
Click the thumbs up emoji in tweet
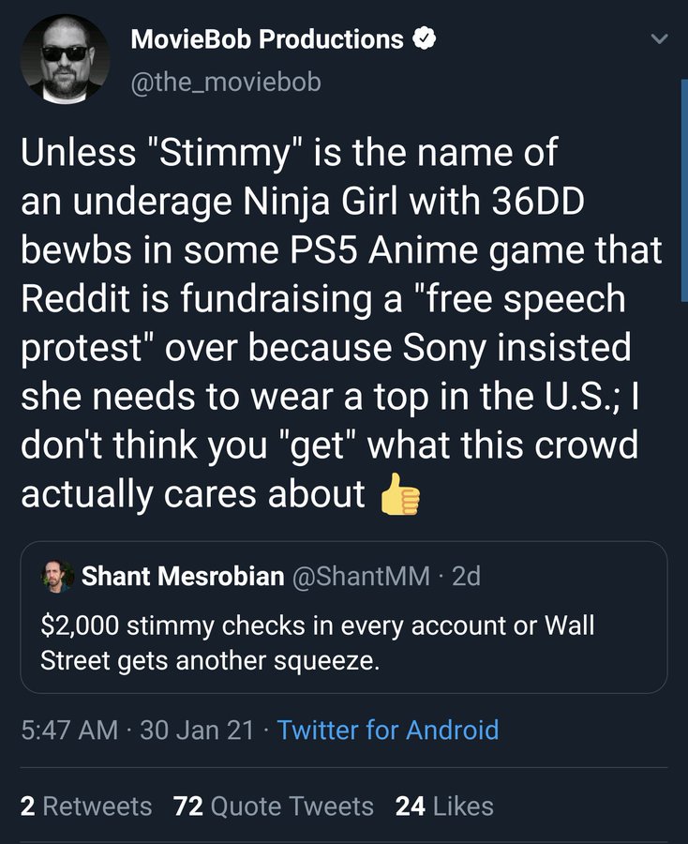tap(398, 494)
